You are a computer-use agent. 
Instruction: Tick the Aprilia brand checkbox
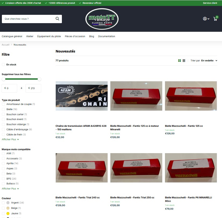(x=3, y=163)
